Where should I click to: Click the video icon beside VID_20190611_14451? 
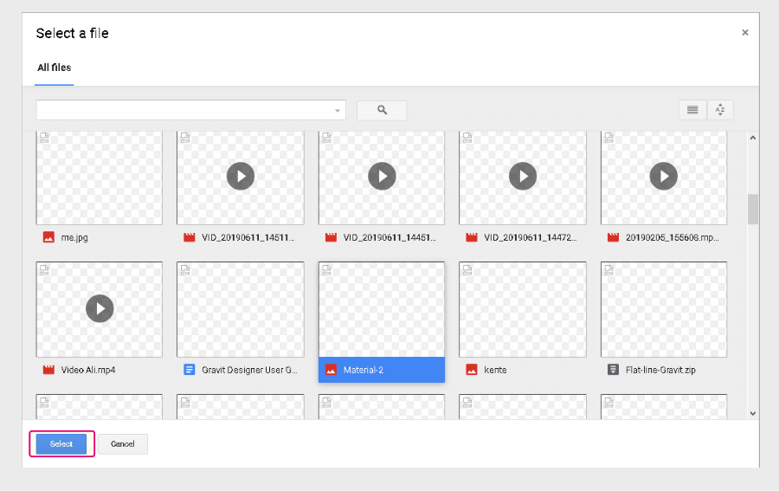[x=331, y=237]
